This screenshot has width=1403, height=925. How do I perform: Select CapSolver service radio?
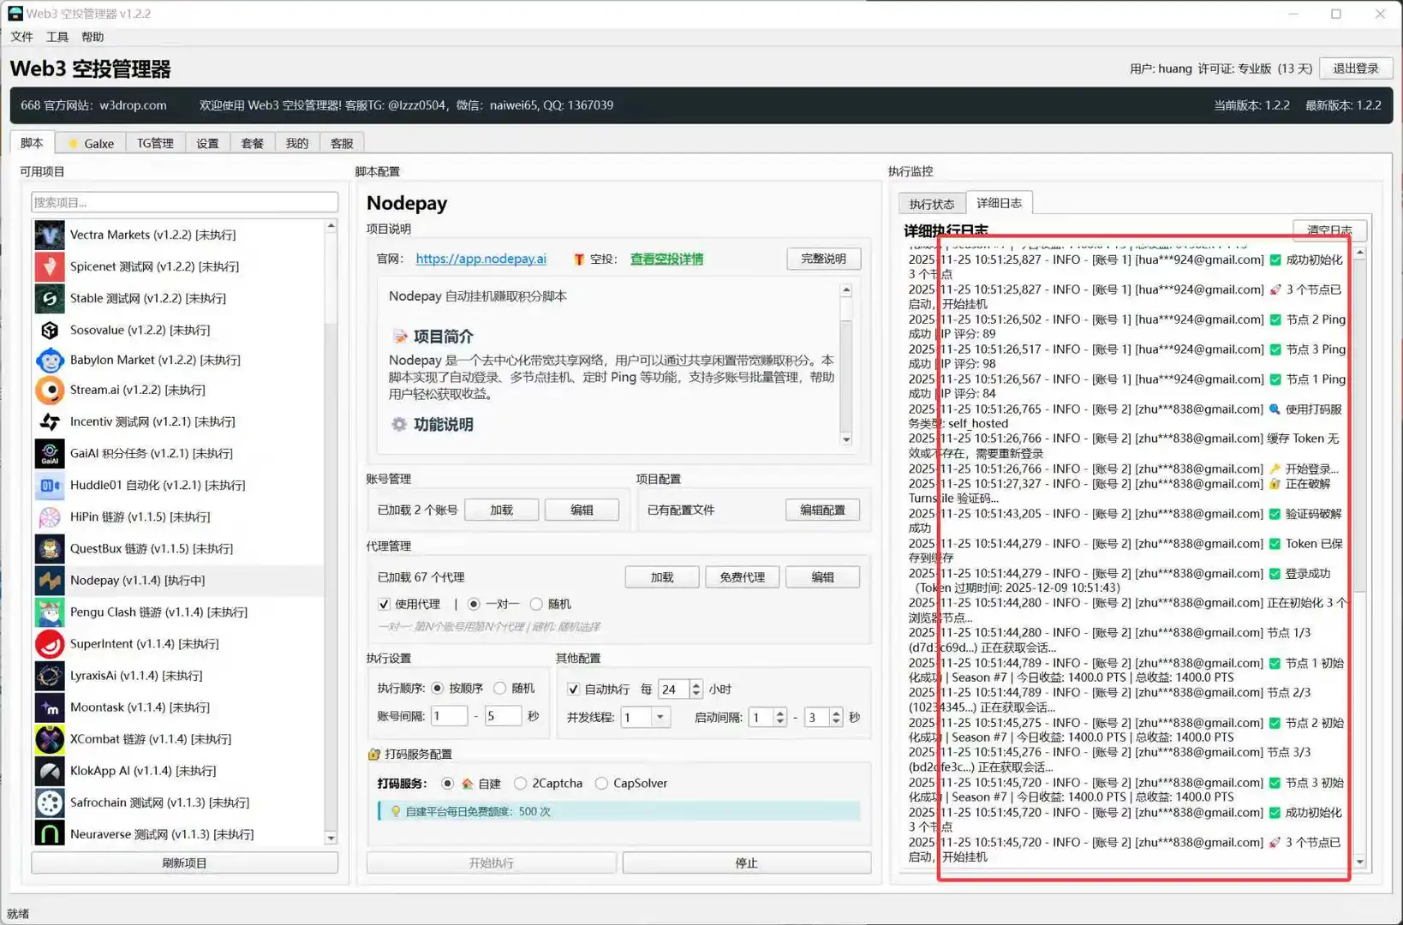601,783
